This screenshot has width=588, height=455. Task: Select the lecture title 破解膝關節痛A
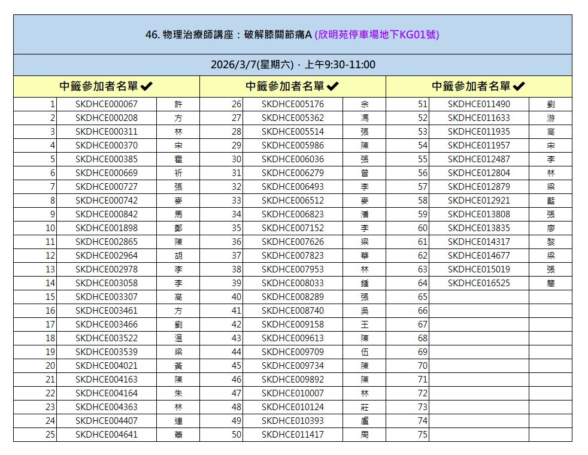pyautogui.click(x=278, y=35)
